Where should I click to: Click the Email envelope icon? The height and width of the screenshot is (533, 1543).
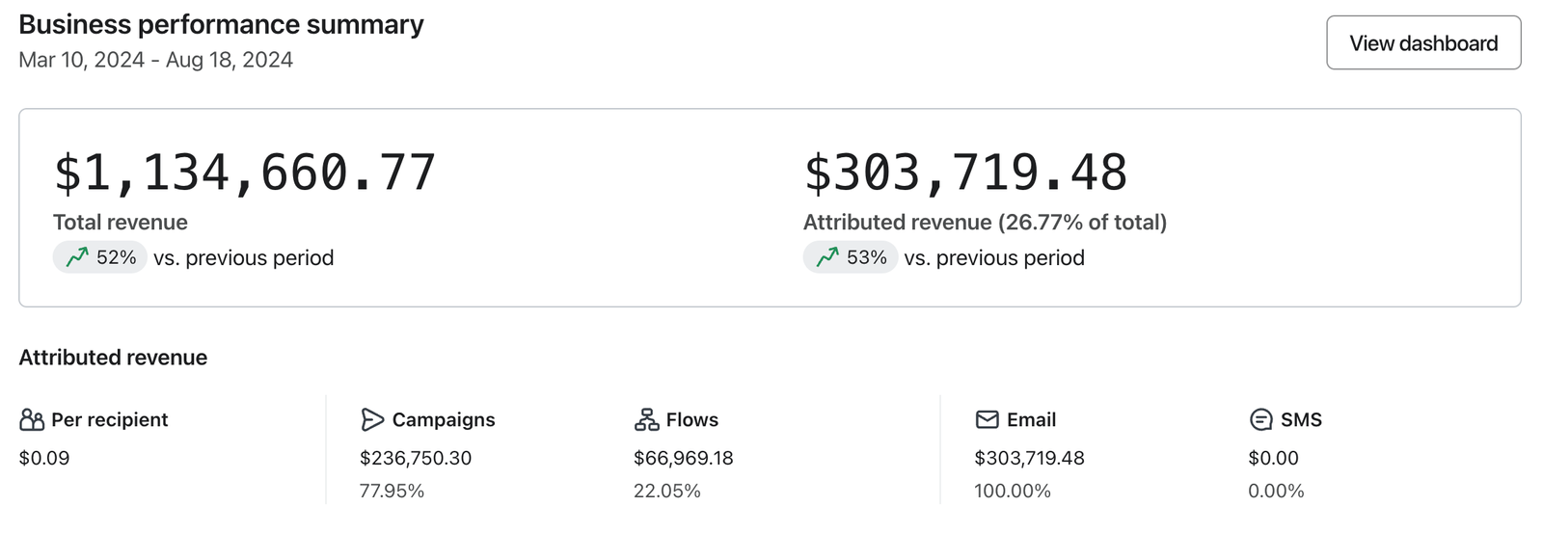[x=987, y=420]
